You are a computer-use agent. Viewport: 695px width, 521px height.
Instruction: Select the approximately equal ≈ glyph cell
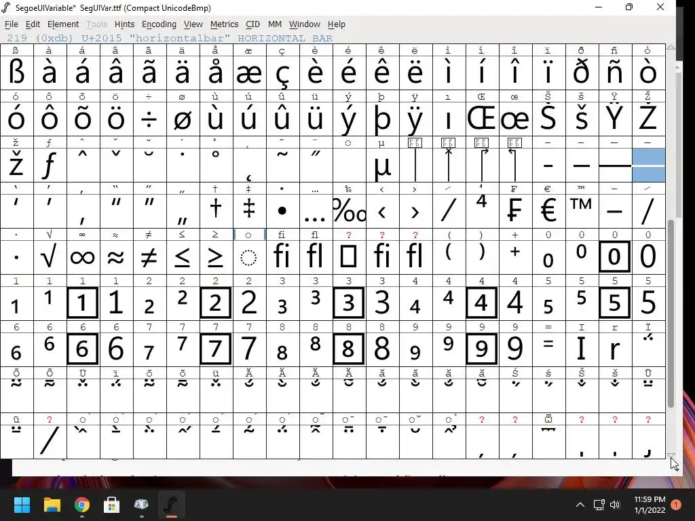point(117,257)
